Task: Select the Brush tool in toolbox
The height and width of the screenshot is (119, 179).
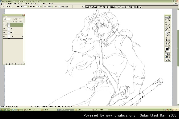Action: pyautogui.click(x=169, y=28)
